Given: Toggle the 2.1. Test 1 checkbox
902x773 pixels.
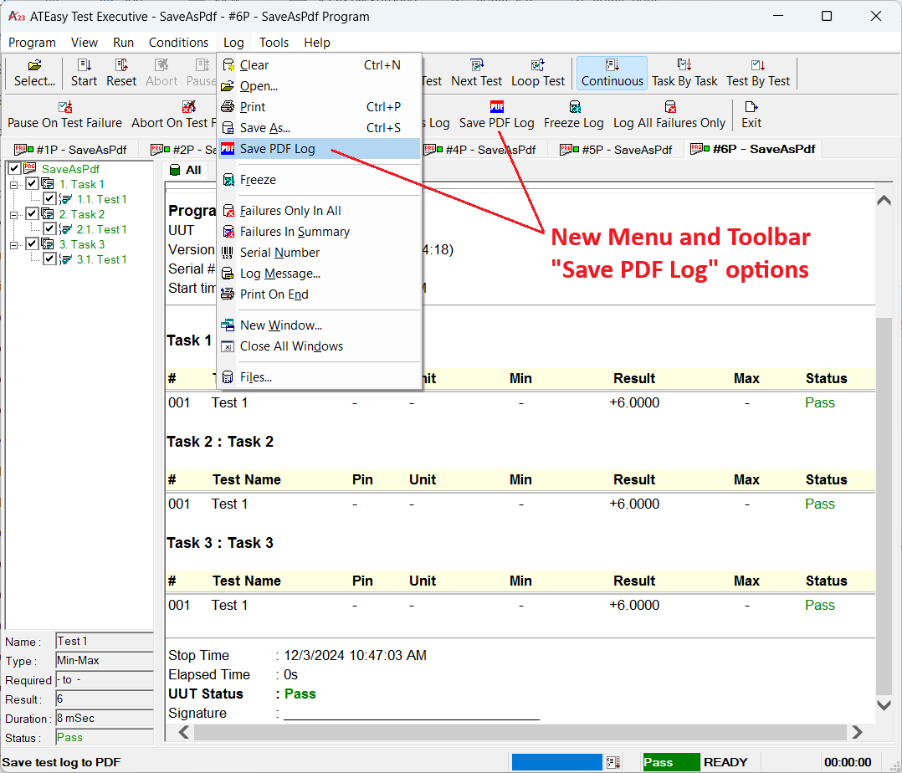Looking at the screenshot, I should pos(50,228).
